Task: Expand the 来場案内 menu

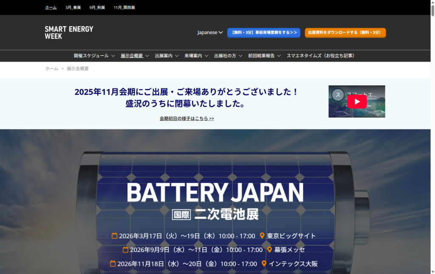Action: pyautogui.click(x=196, y=56)
